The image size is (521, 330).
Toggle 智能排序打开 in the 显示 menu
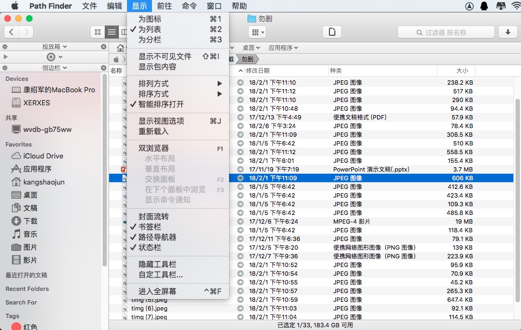(161, 104)
